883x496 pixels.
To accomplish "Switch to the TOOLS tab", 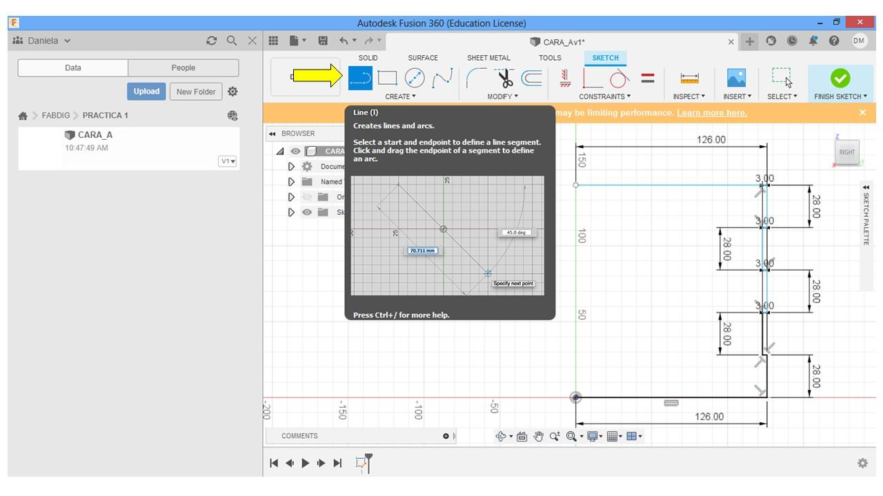I will tap(550, 58).
